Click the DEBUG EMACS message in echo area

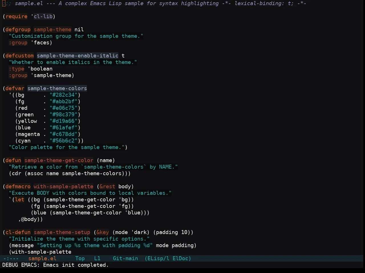56,265
